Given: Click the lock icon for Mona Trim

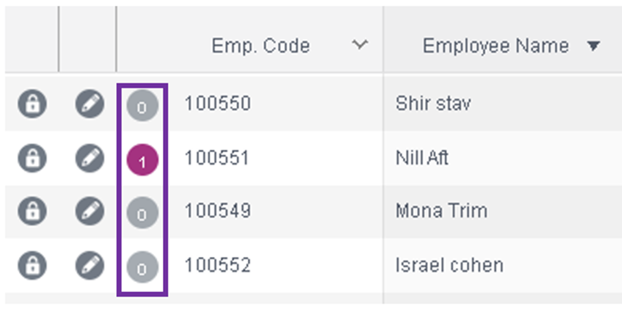Looking at the screenshot, I should tap(32, 211).
